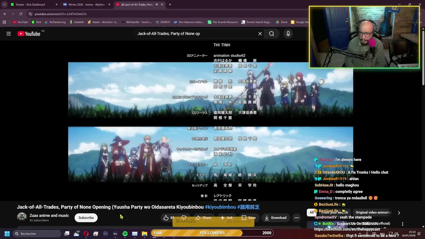Go back in the browser
The height and width of the screenshot is (239, 425).
coord(5,14)
